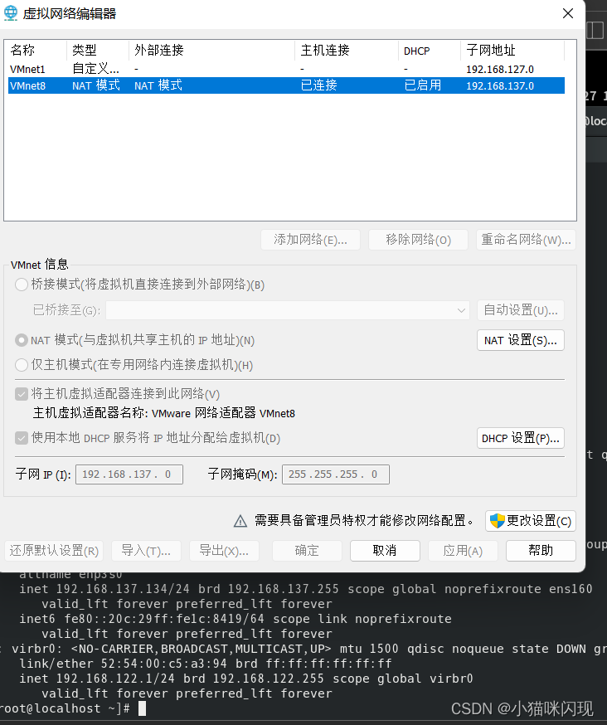
Task: Click the 子网 IP input field
Action: (129, 474)
